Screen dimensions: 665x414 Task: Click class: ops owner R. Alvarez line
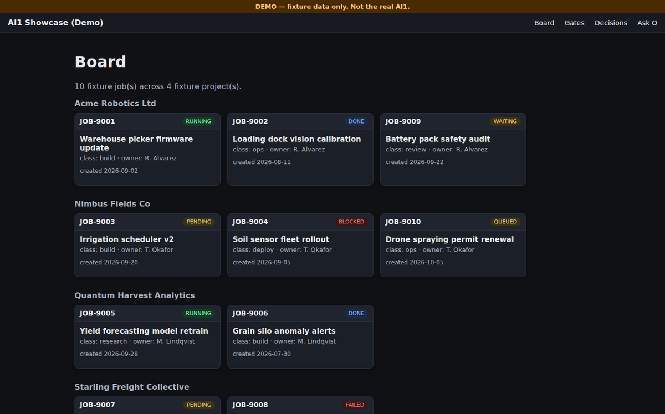pos(279,149)
